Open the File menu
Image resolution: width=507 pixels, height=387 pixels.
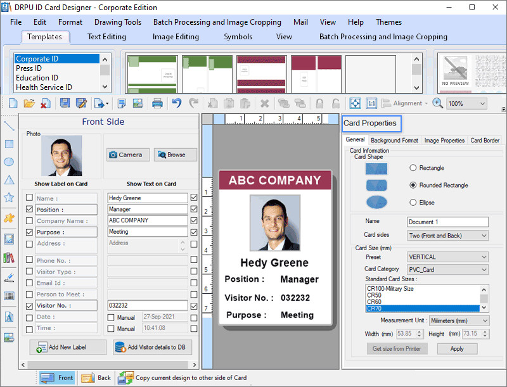coord(16,22)
